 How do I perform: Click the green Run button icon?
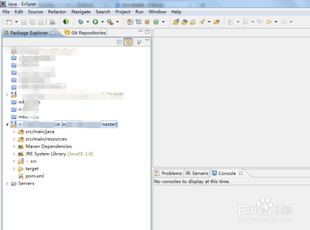pos(95,22)
